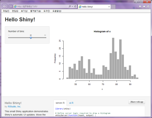Close the Hello Shiny! tab
This screenshot has width=152, height=118.
point(109,7)
